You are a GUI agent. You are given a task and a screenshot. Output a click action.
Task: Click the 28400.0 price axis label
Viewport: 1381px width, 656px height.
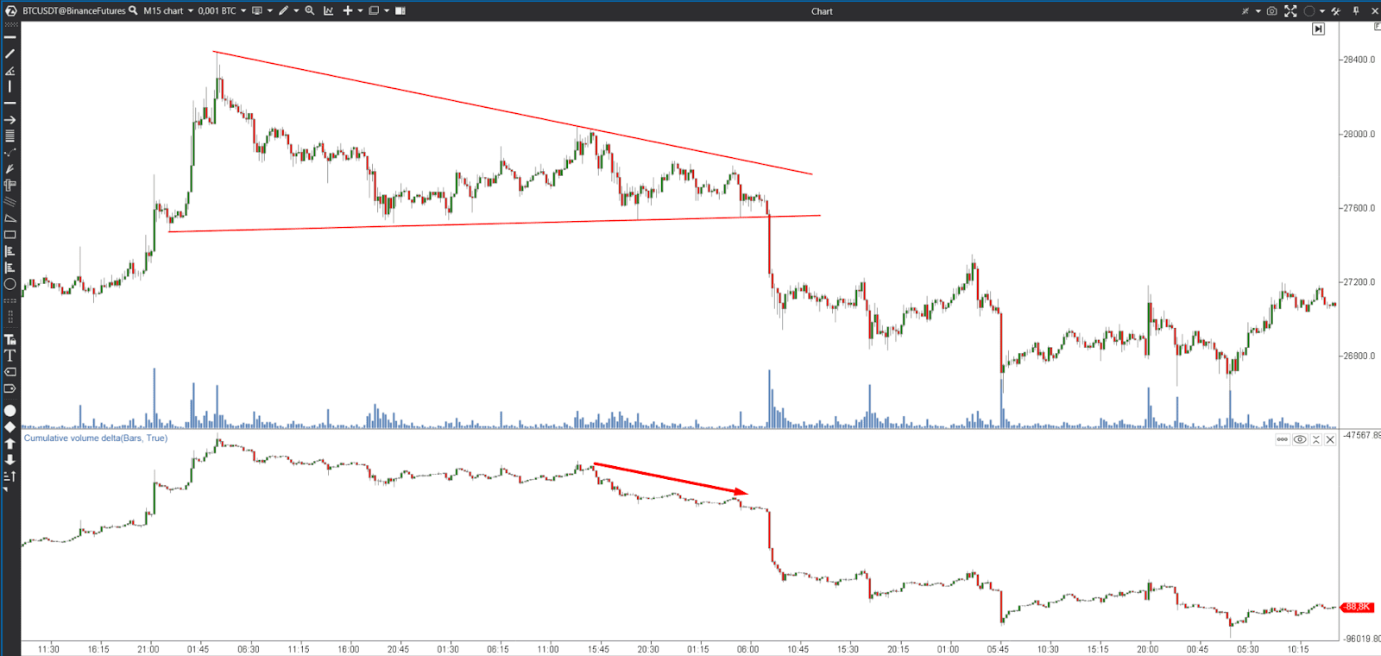tap(1359, 60)
